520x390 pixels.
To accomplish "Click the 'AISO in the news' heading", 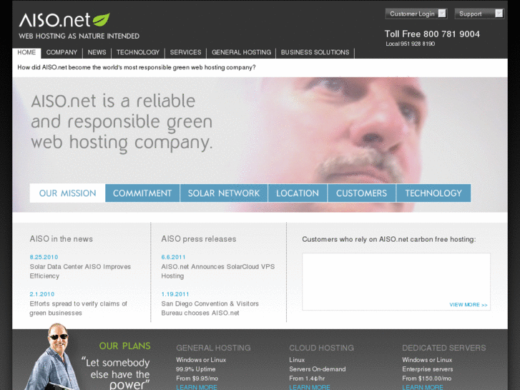I will point(62,239).
